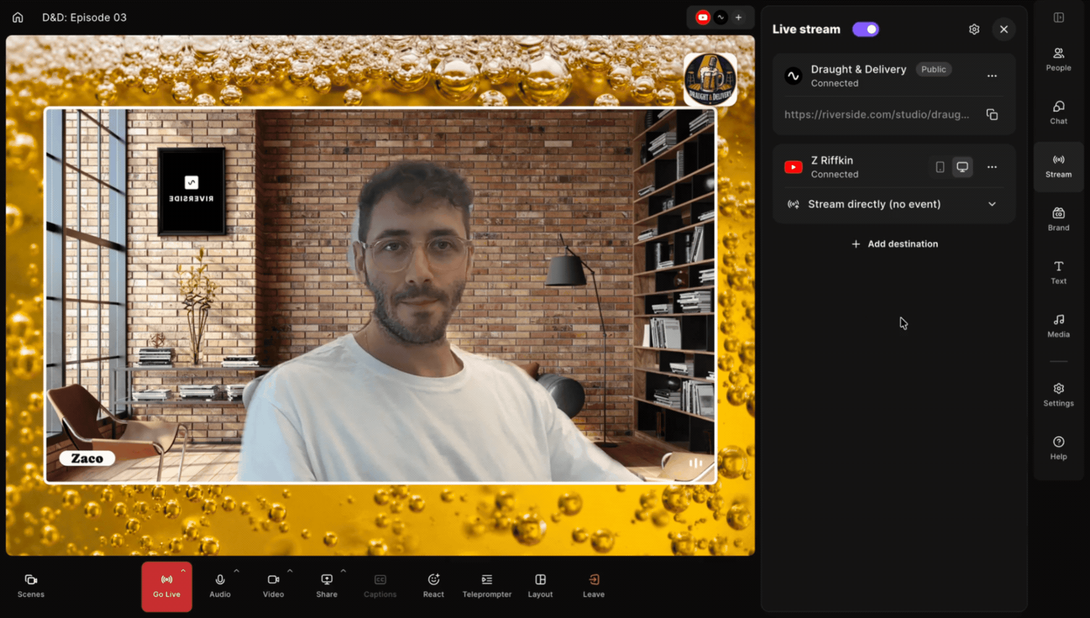This screenshot has height=618, width=1090.
Task: Open the Text tab
Action: (1058, 273)
